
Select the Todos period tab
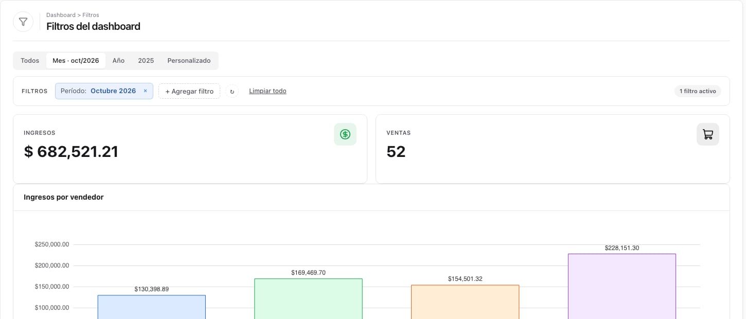30,61
